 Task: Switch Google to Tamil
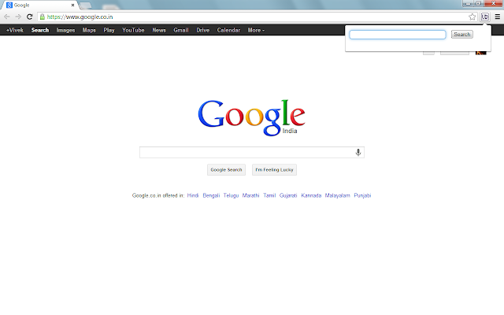pyautogui.click(x=269, y=195)
